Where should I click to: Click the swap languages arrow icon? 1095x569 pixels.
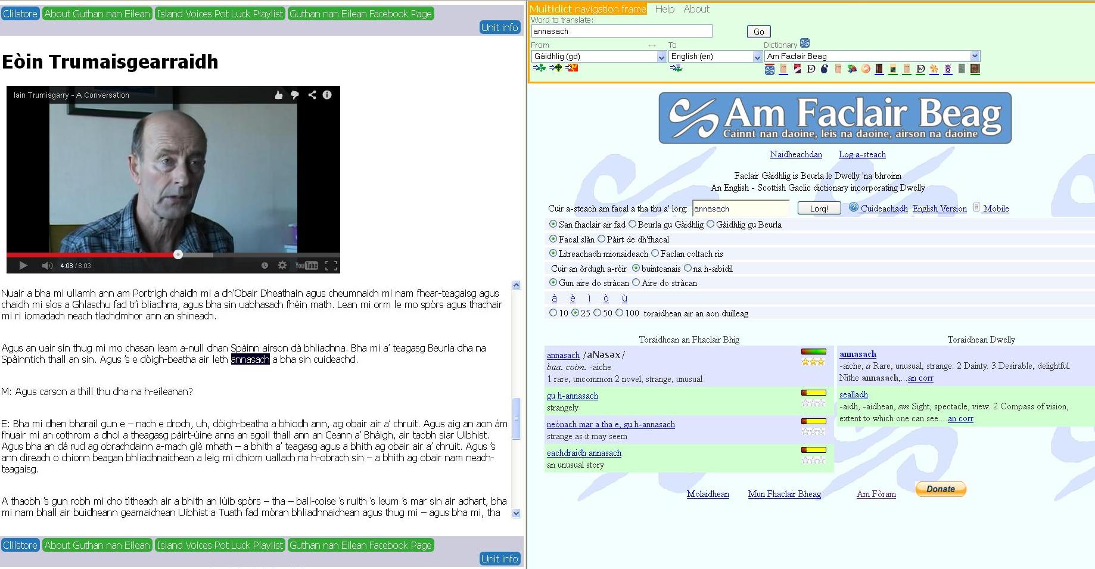[x=652, y=45]
